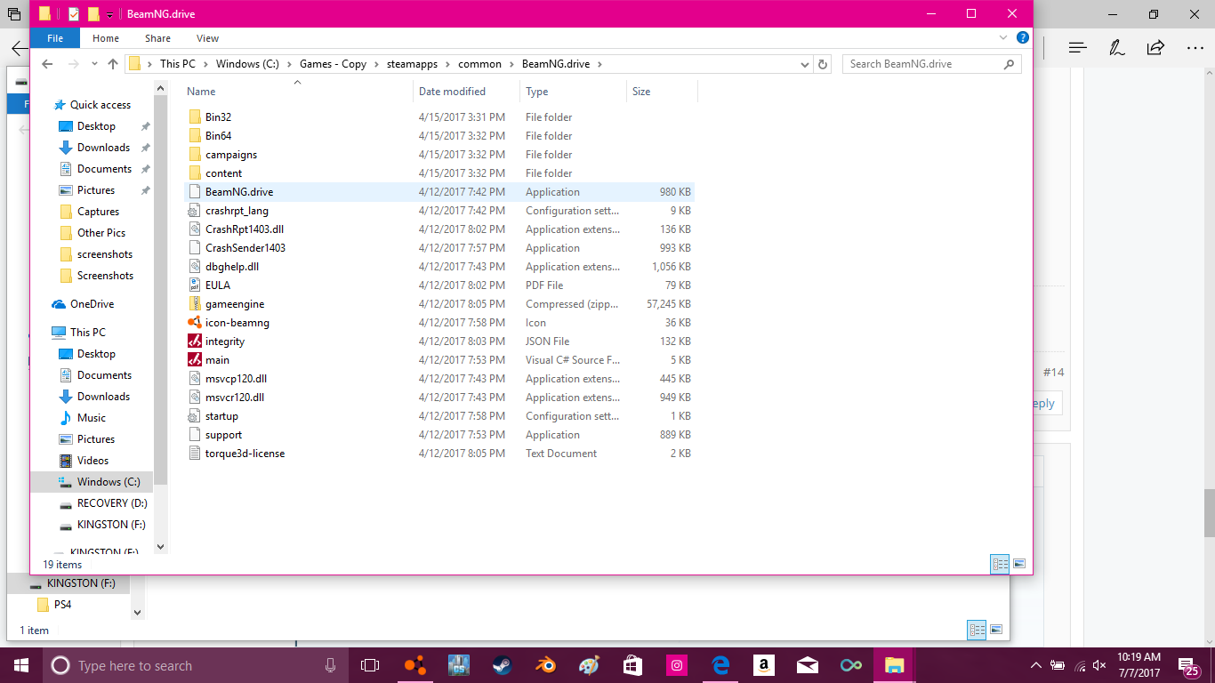
Task: Open the Home ribbon tab
Action: tap(106, 38)
